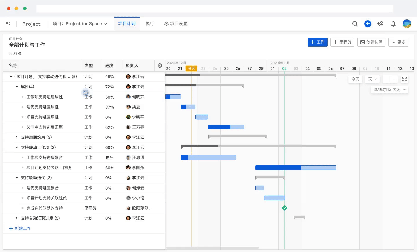Screen dimensions: 417x252
Task: Click the 工作项支持进度聚合 Gantt bar
Action: point(209,157)
